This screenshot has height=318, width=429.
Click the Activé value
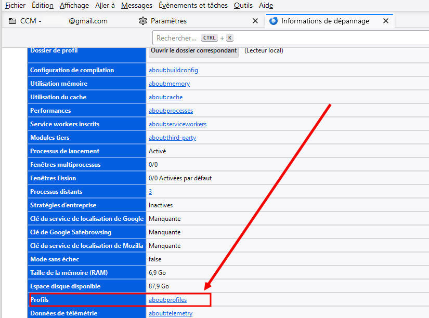(158, 151)
